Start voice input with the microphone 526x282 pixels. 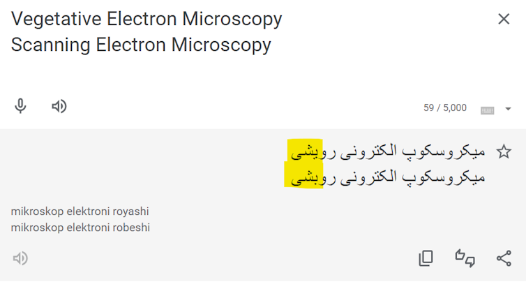[21, 106]
